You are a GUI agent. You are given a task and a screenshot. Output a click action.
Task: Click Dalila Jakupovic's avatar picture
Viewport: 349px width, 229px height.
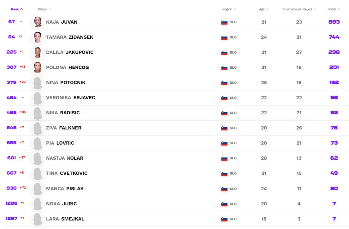[x=38, y=52]
